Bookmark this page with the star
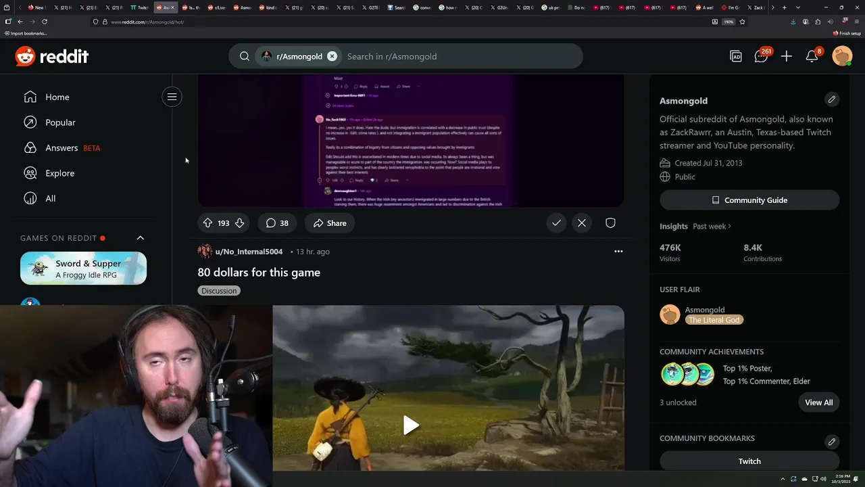 [742, 22]
